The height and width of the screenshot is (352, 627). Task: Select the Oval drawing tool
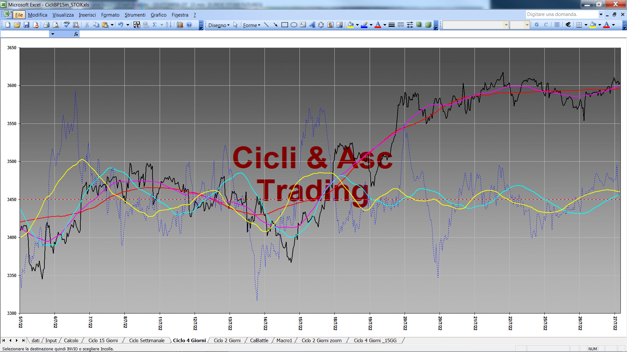click(294, 25)
